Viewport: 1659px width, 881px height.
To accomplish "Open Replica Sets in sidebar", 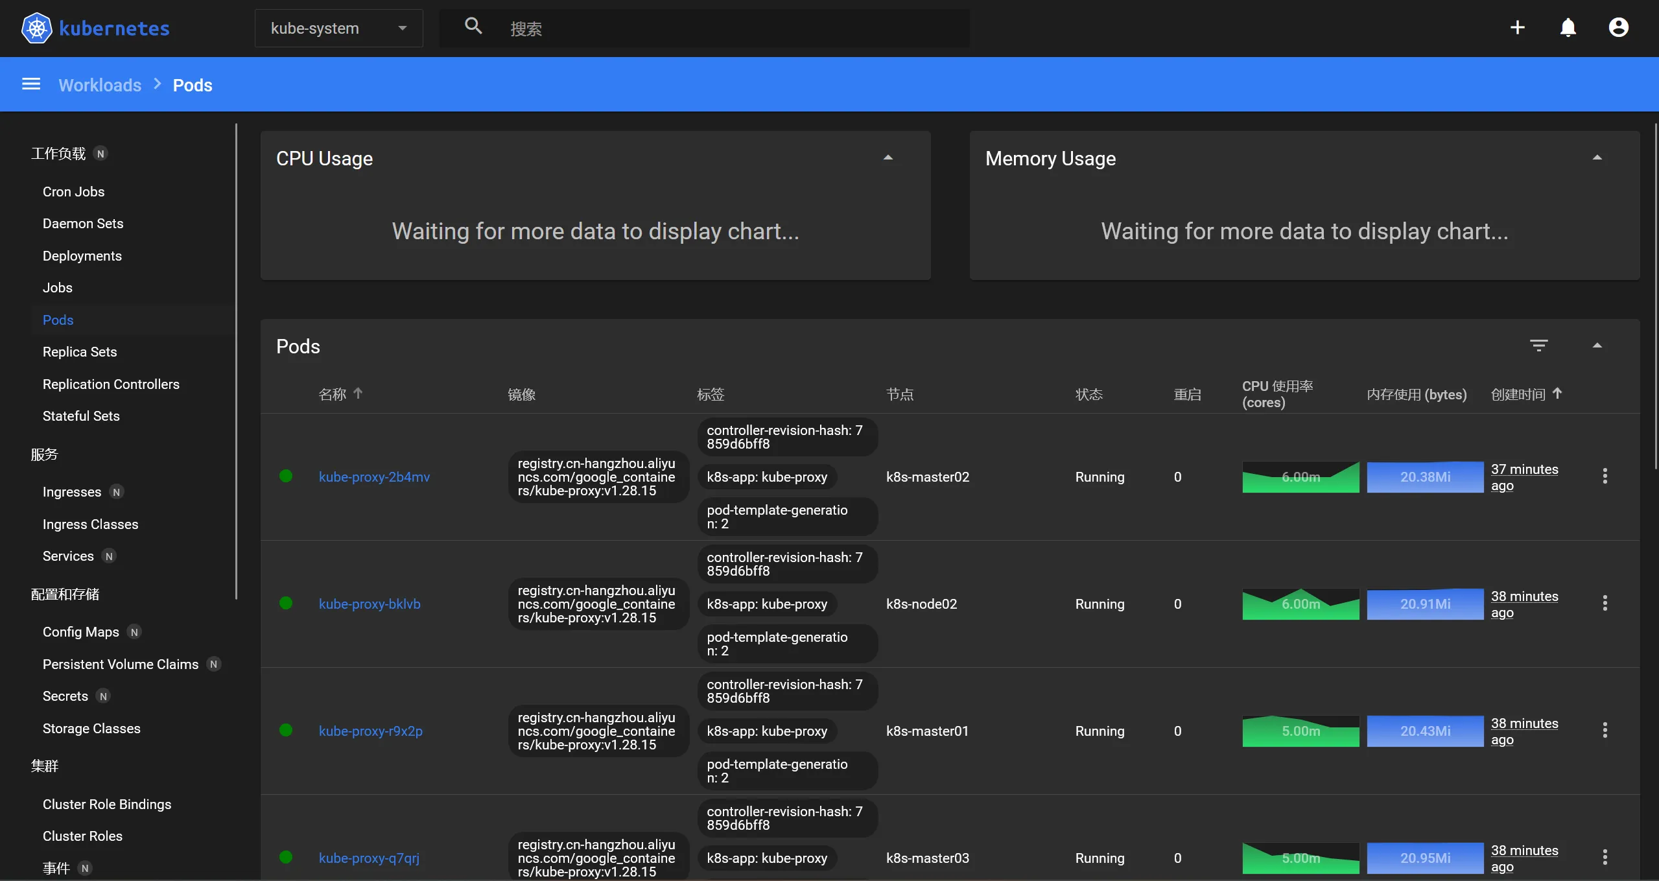I will tap(80, 352).
